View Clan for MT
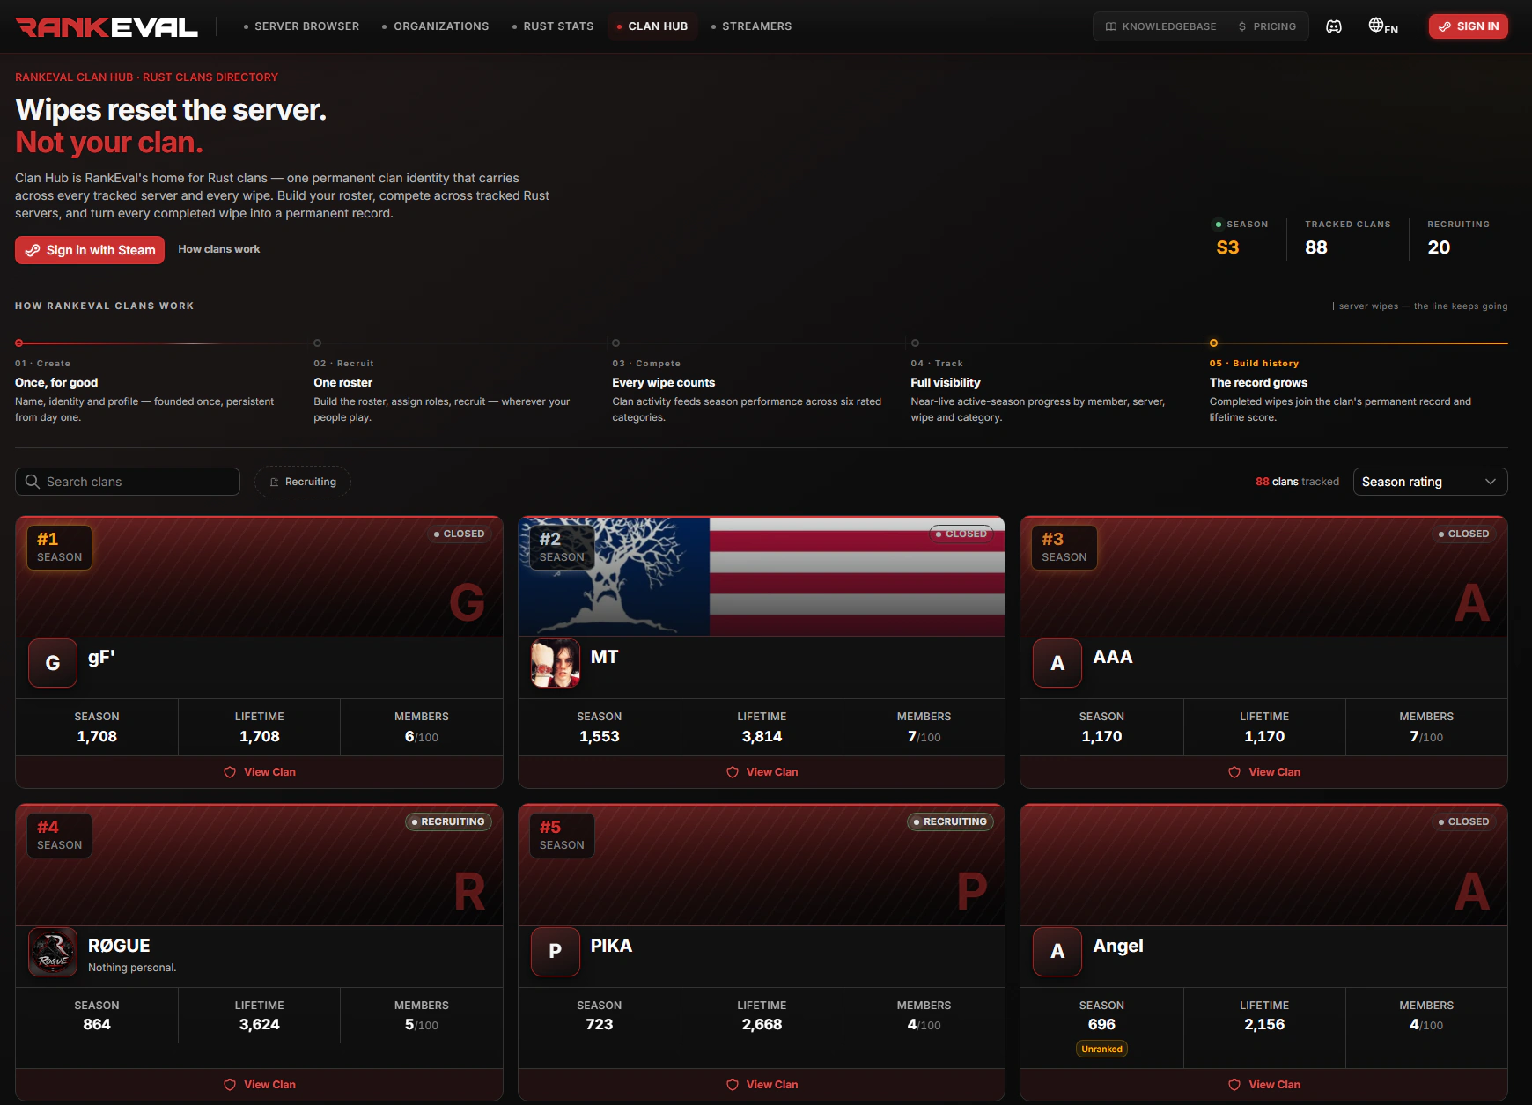Viewport: 1532px width, 1105px height. click(x=762, y=772)
